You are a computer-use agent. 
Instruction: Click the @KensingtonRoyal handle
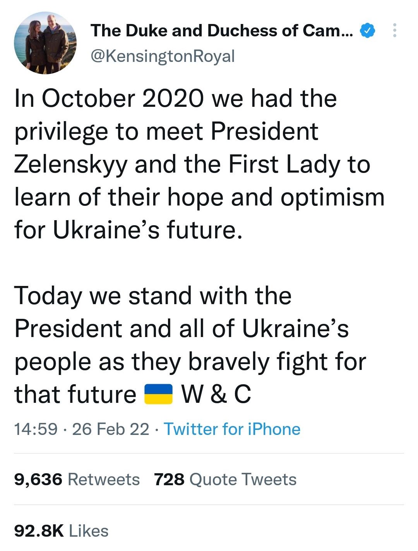click(x=163, y=56)
